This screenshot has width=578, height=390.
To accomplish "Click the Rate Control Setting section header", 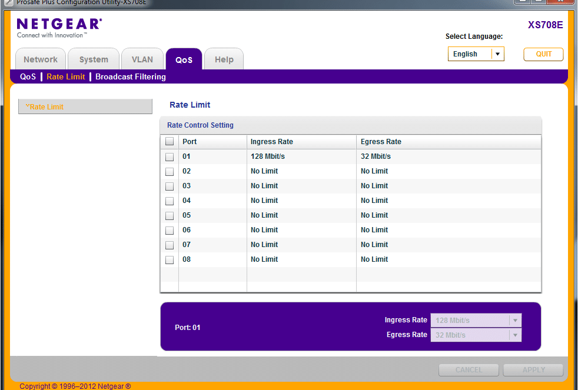I will (x=351, y=125).
